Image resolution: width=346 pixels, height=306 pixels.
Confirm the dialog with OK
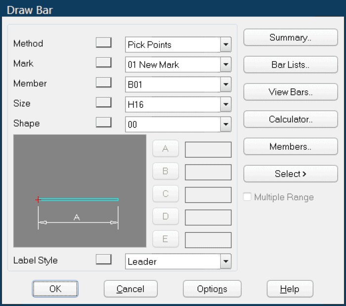tap(55, 289)
